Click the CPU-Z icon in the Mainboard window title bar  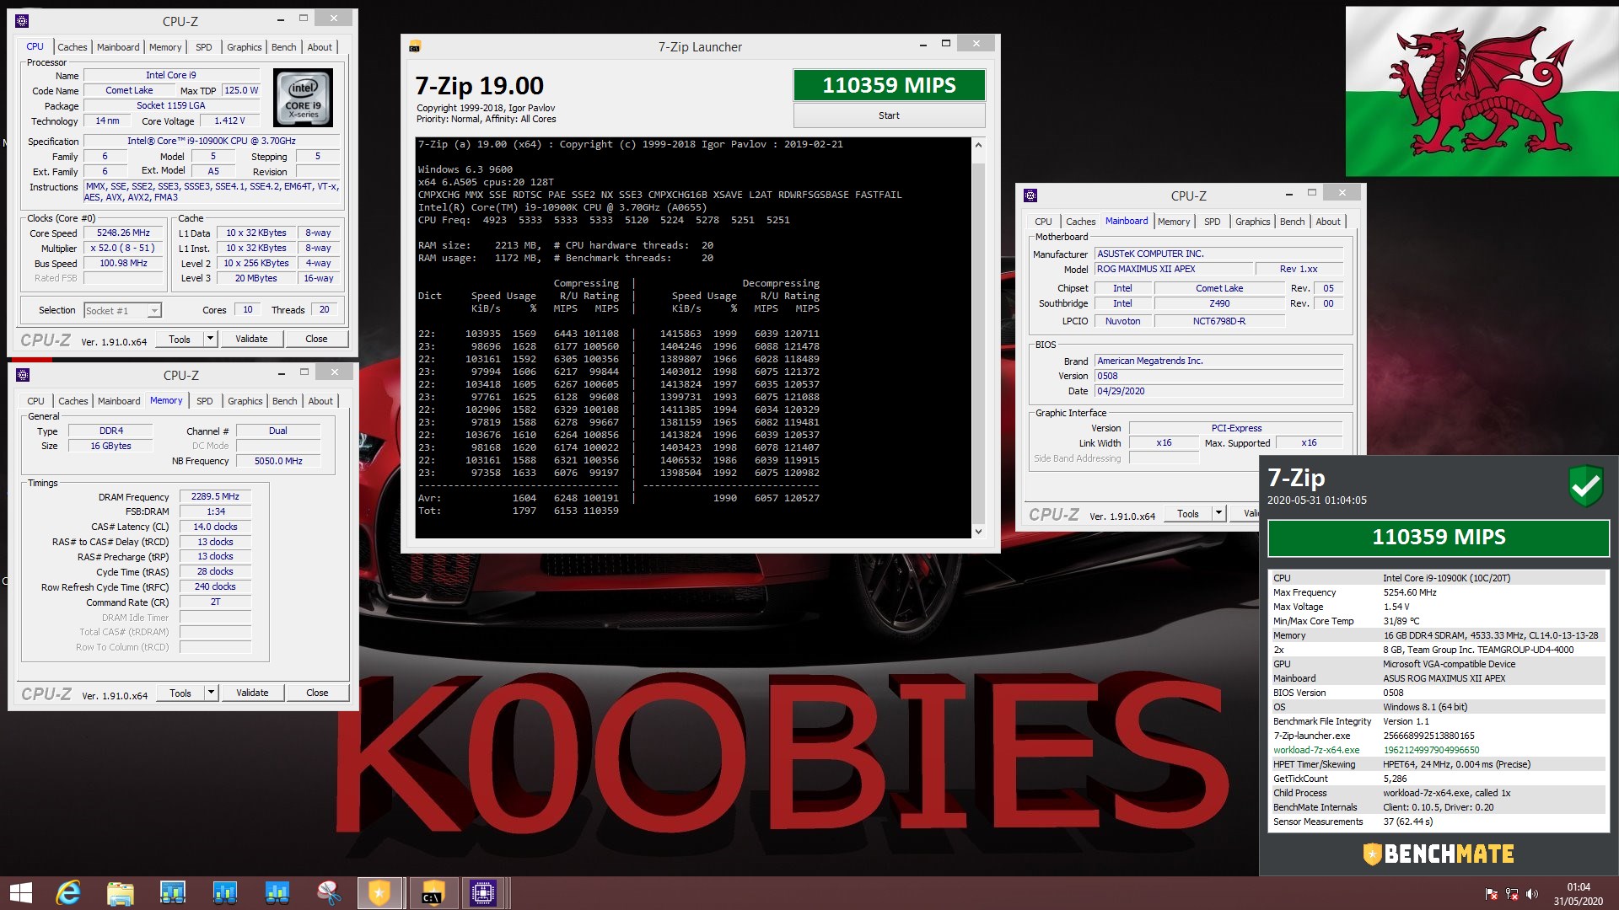coord(1030,195)
